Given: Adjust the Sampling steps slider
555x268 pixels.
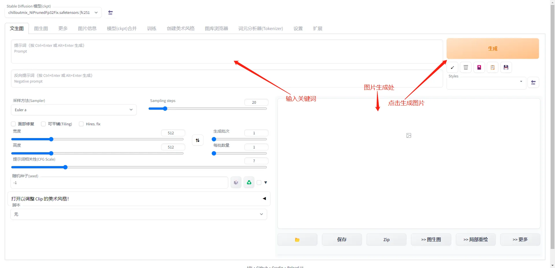Looking at the screenshot, I should tap(208, 109).
